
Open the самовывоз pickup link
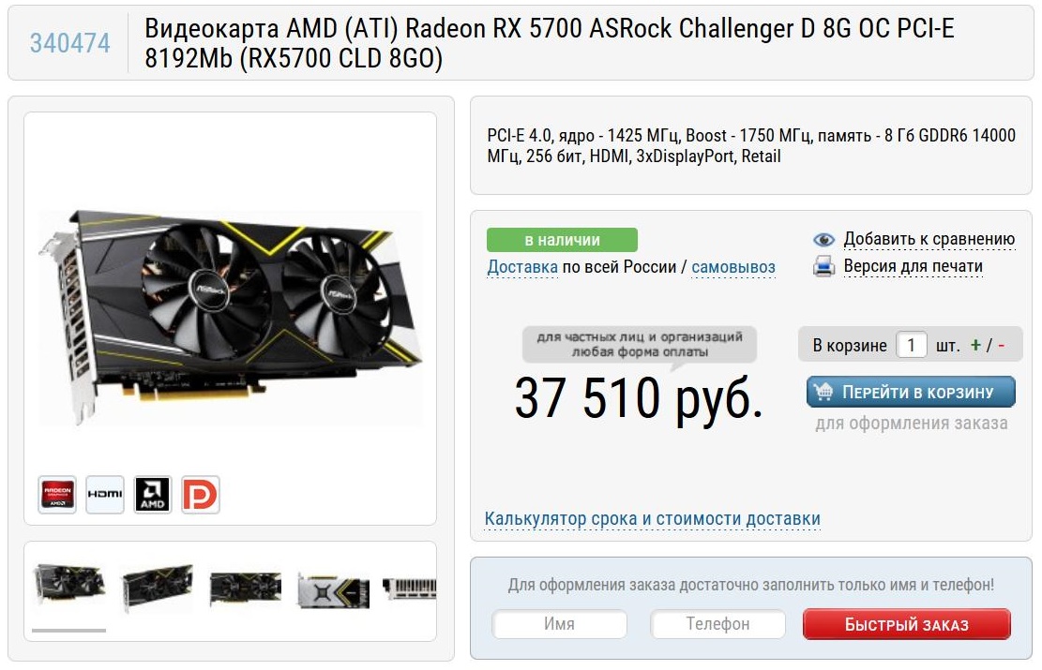733,267
